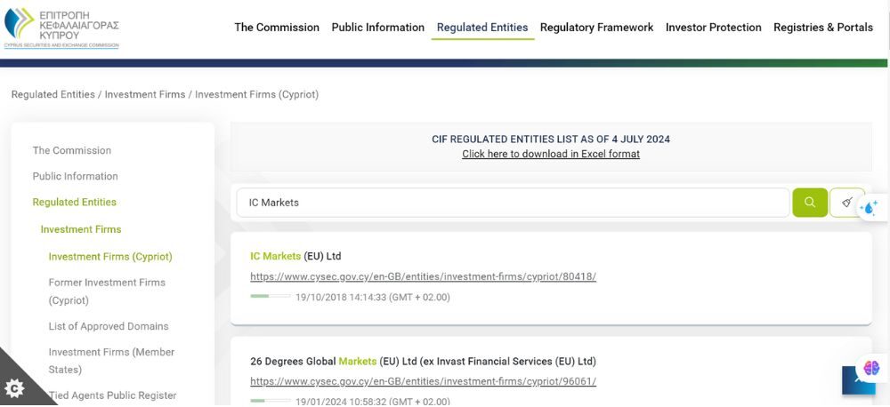The height and width of the screenshot is (407, 890).
Task: Open the Public Information top menu
Action: click(377, 28)
